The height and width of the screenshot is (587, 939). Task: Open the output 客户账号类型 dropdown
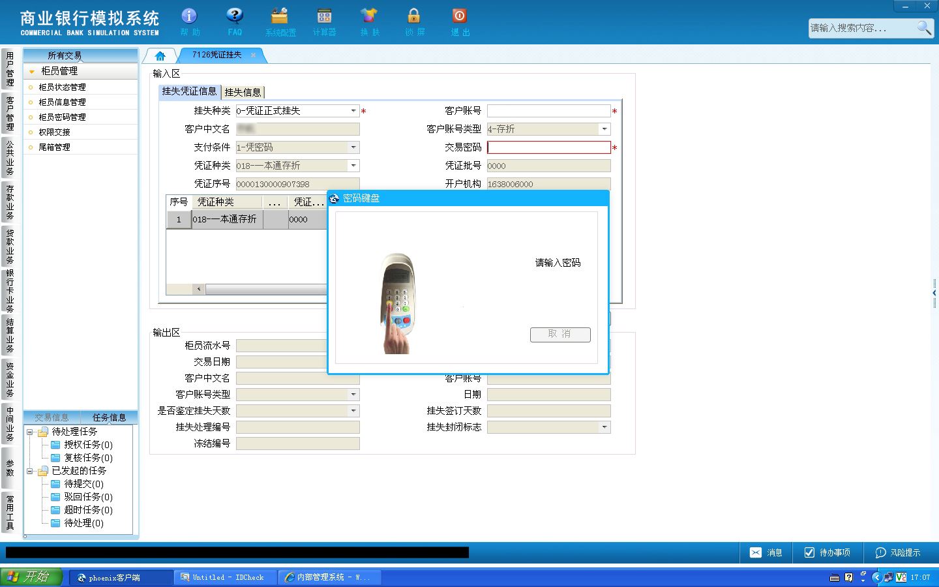353,395
